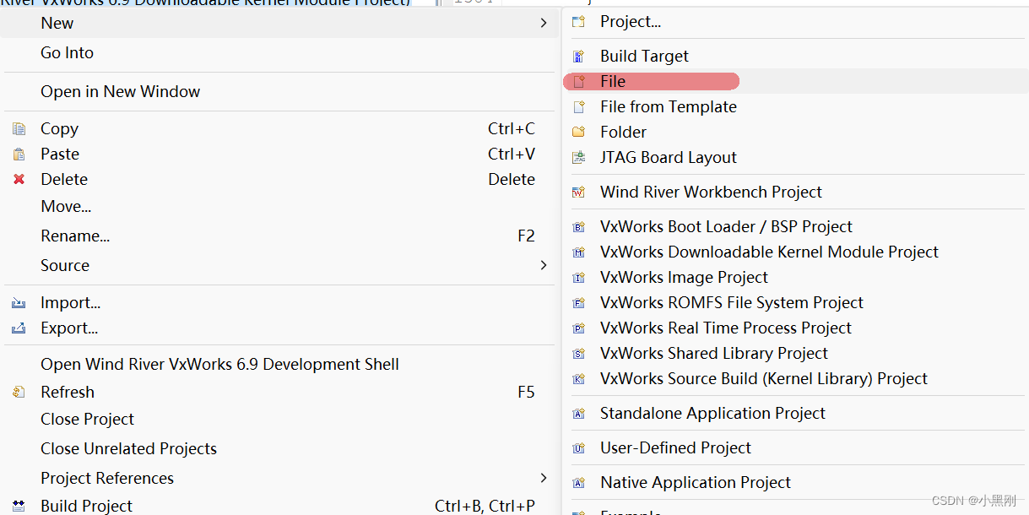The image size is (1029, 515).
Task: Choose JTAG Board Layout label
Action: pyautogui.click(x=669, y=157)
